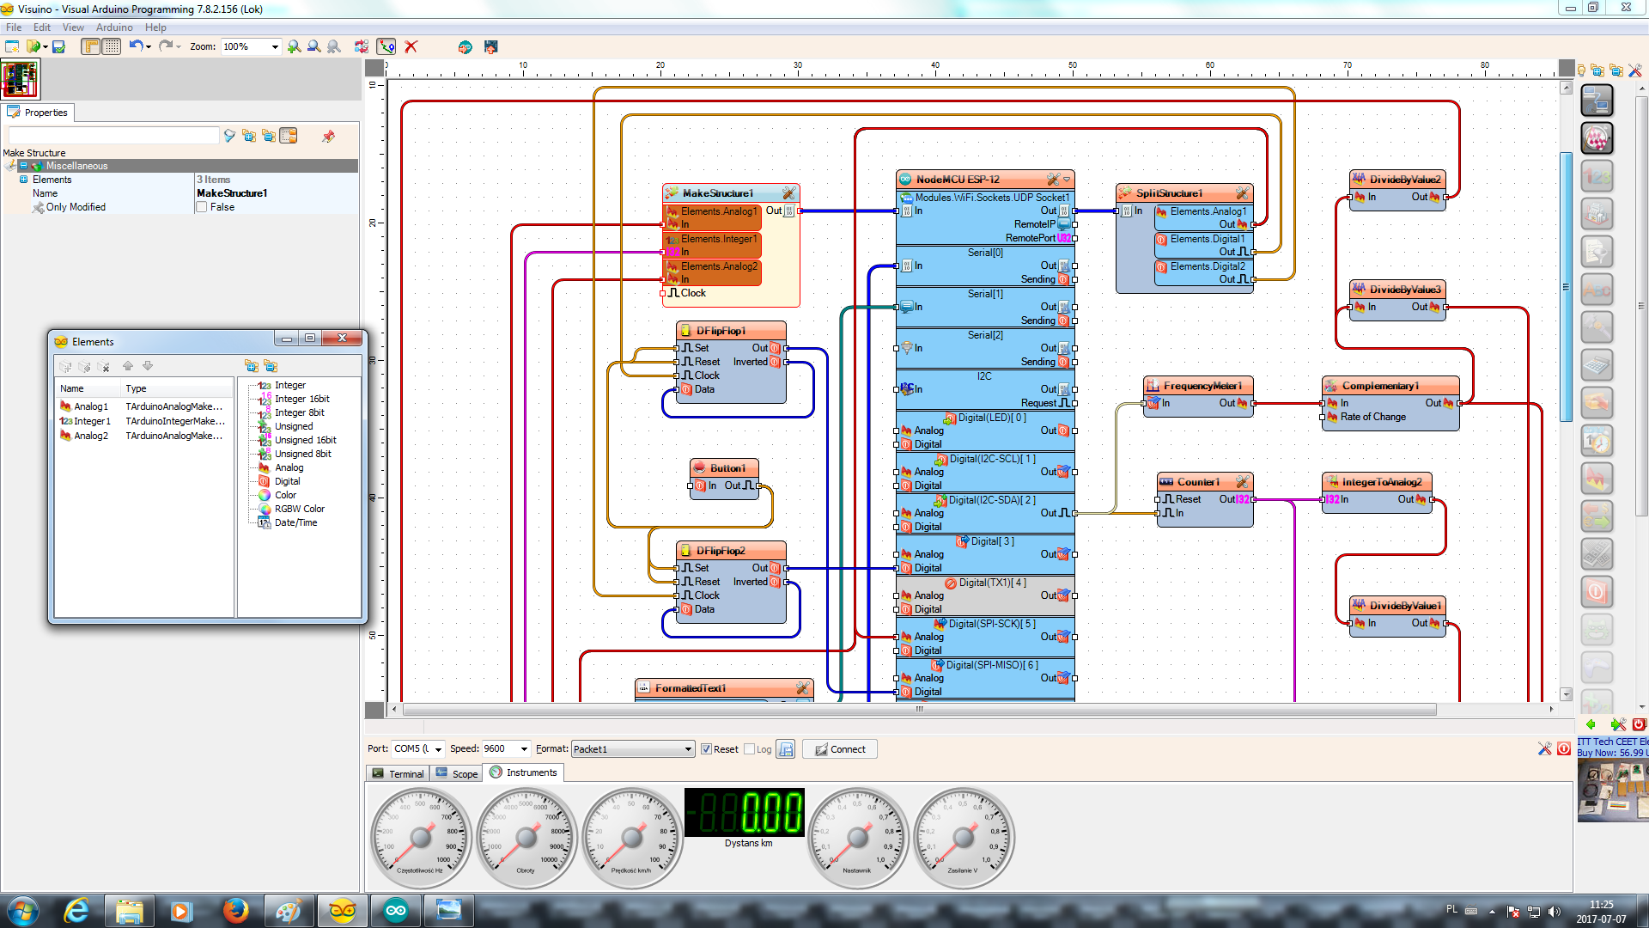Image resolution: width=1649 pixels, height=928 pixels.
Task: Switch to the Scope tab
Action: pyautogui.click(x=456, y=773)
